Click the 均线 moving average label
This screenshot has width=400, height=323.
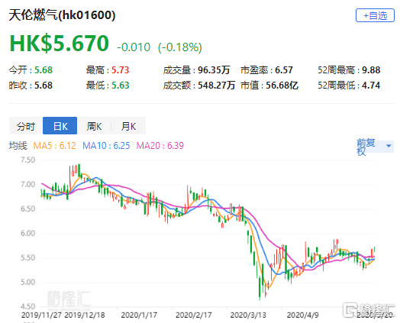(18, 146)
